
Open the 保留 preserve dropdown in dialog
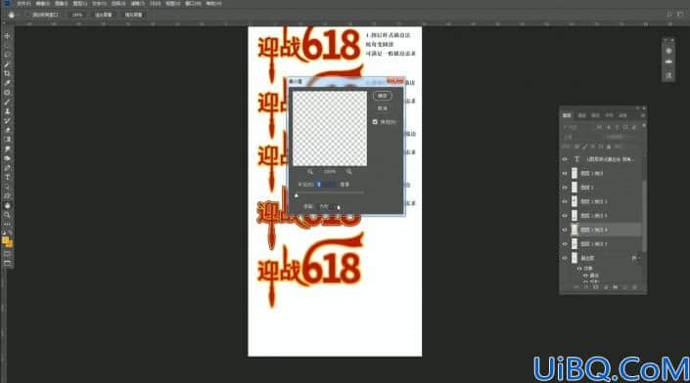(329, 206)
